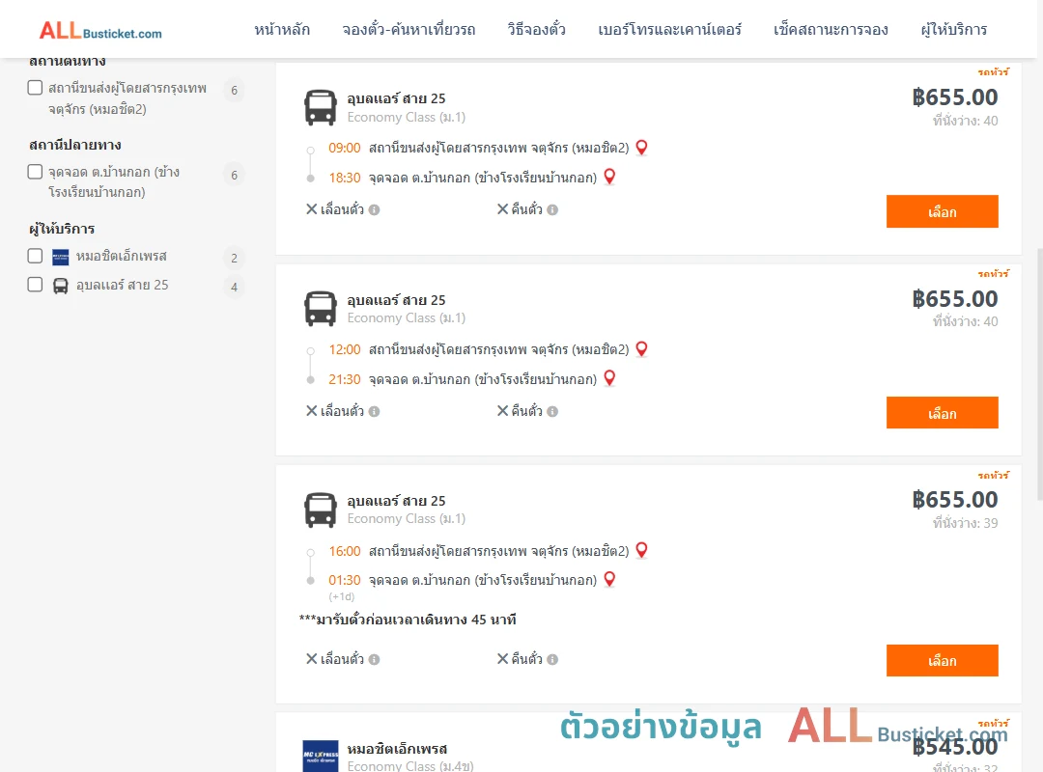Open map pin for 12:00 departure station
Screen dimensions: 1043x772
tap(641, 349)
